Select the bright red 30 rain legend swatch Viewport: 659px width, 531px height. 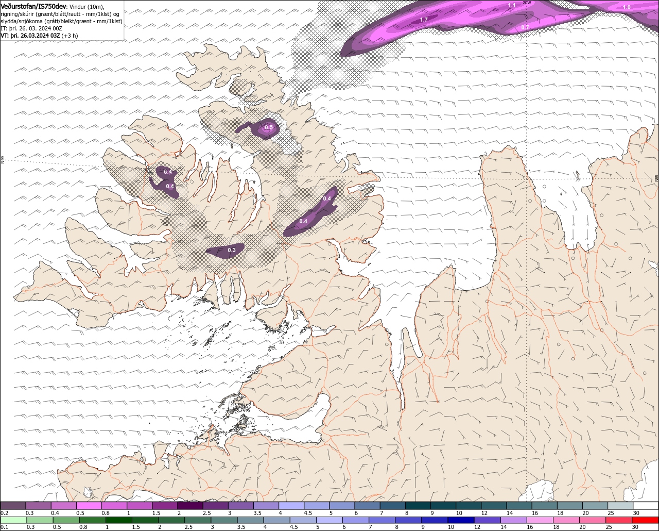pos(646,520)
